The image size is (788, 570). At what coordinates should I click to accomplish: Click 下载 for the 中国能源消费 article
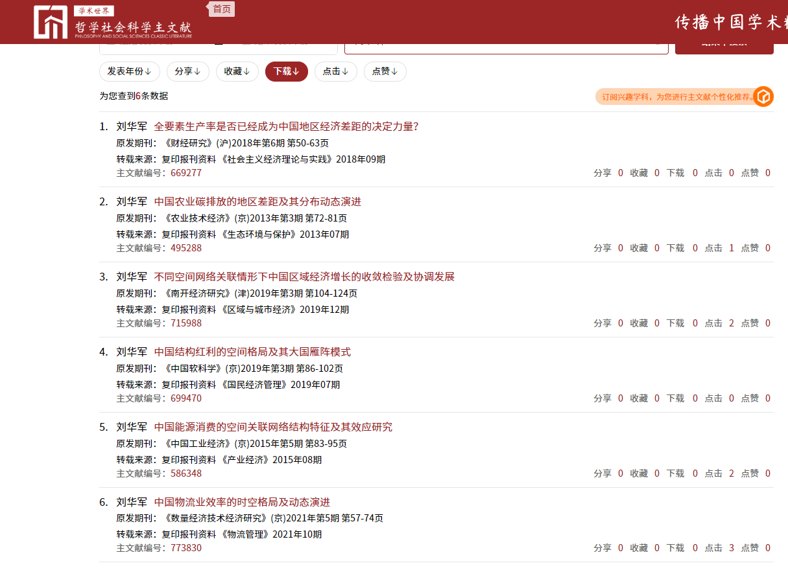[x=675, y=473]
